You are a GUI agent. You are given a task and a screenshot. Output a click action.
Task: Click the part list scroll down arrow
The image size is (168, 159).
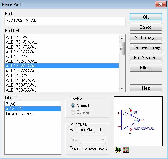click(x=122, y=89)
